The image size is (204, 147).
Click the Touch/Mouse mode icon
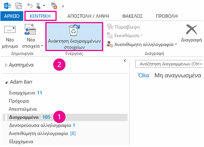pyautogui.click(x=38, y=6)
